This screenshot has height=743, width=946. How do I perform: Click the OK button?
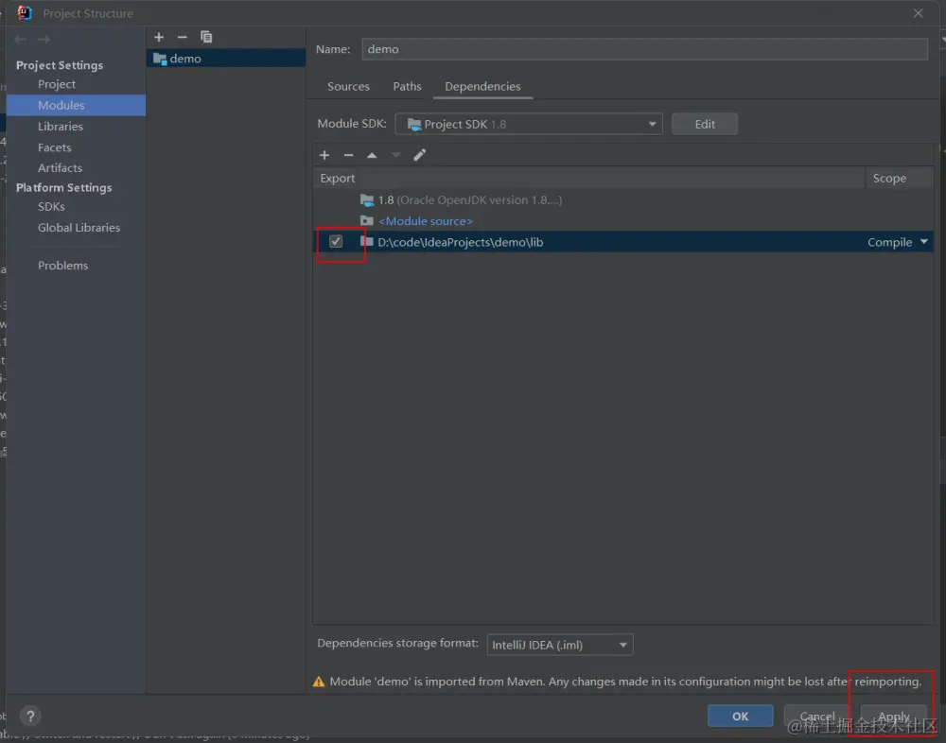click(741, 716)
